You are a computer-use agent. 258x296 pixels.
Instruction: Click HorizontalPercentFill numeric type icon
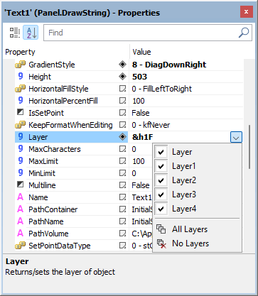coord(21,101)
